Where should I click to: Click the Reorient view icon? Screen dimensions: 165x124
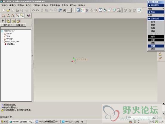105,10
